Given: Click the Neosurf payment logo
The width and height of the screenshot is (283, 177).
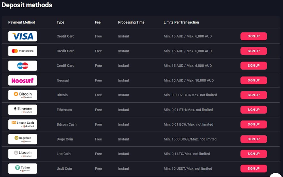Looking at the screenshot, I should pos(23,80).
